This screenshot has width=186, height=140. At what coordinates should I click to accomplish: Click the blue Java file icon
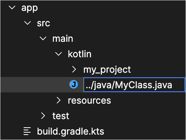point(74,85)
